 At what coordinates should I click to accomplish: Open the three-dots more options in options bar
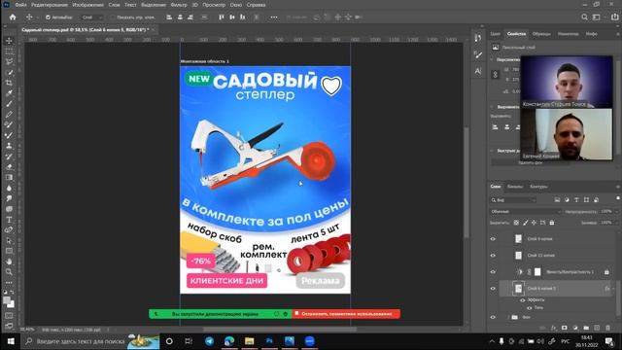[x=274, y=17]
